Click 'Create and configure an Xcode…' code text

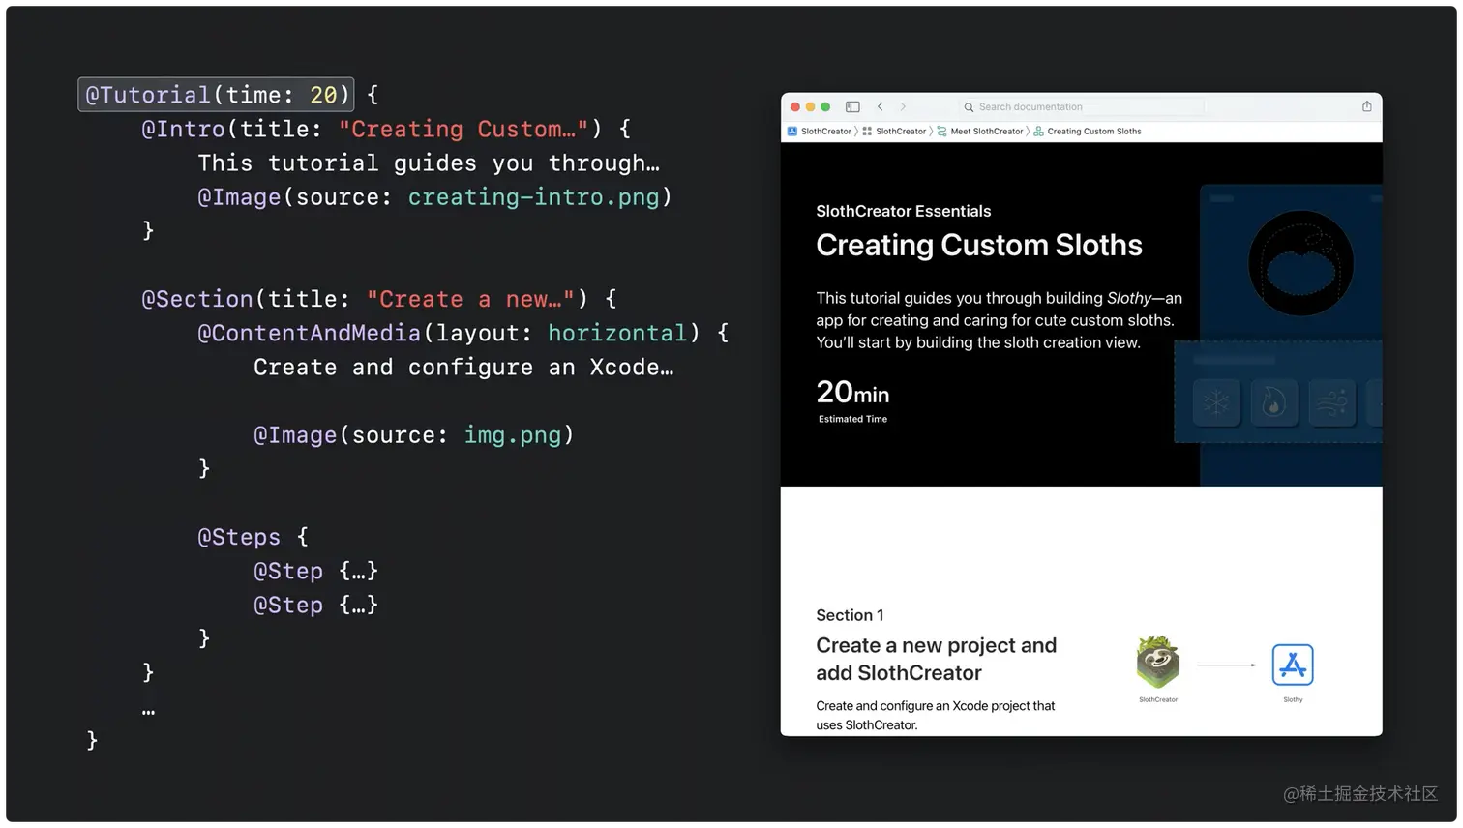pyautogui.click(x=463, y=368)
